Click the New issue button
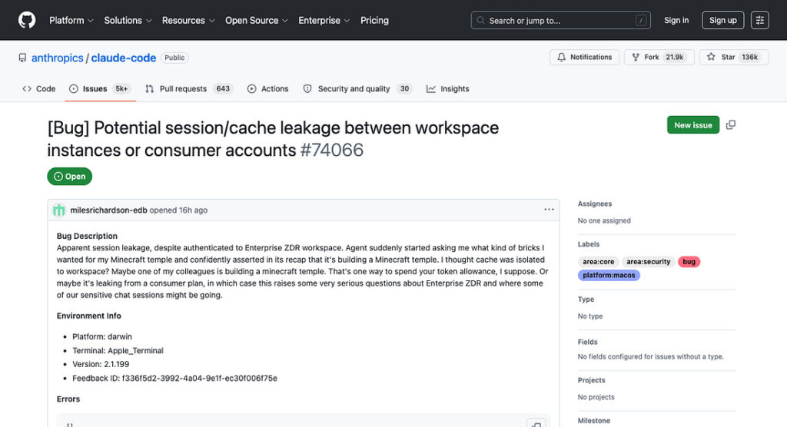Image resolution: width=787 pixels, height=427 pixels. pos(693,125)
